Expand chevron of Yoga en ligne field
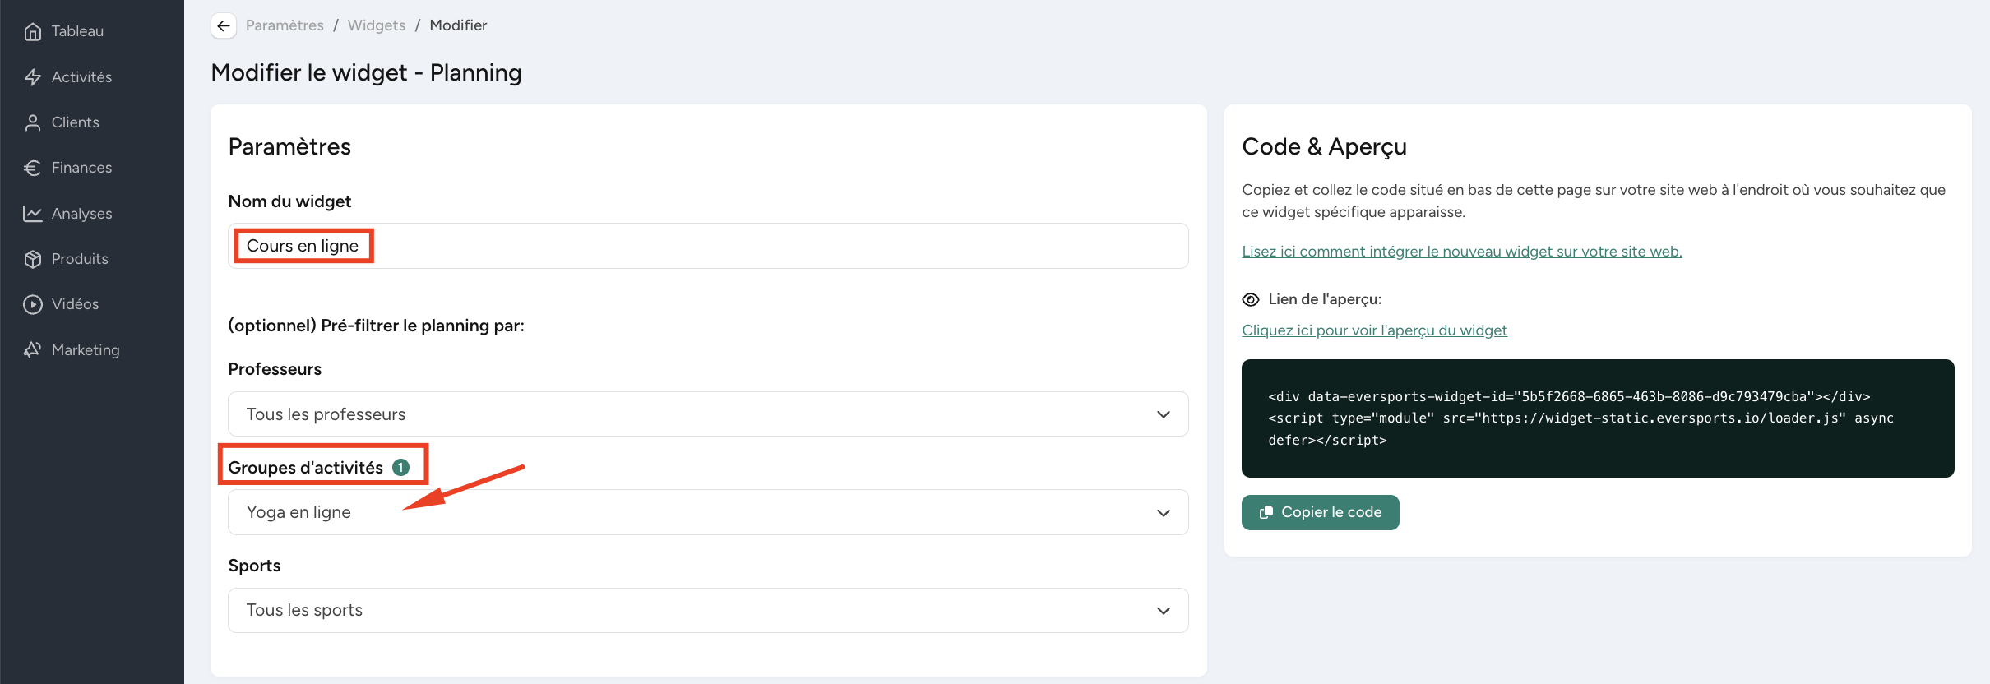Viewport: 1990px width, 684px height. coord(1164,513)
